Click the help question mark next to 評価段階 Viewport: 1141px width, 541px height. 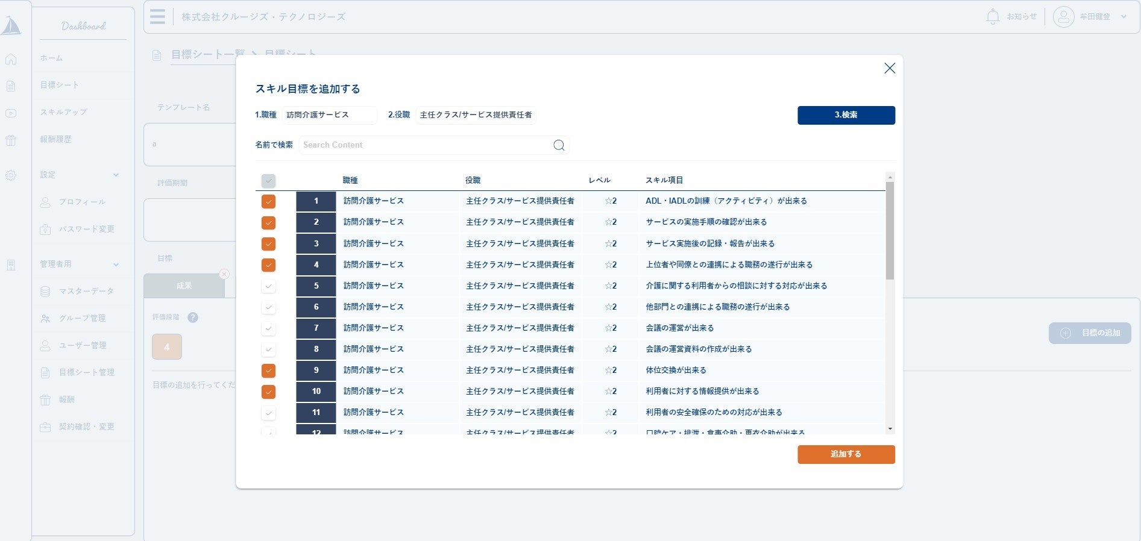point(193,317)
